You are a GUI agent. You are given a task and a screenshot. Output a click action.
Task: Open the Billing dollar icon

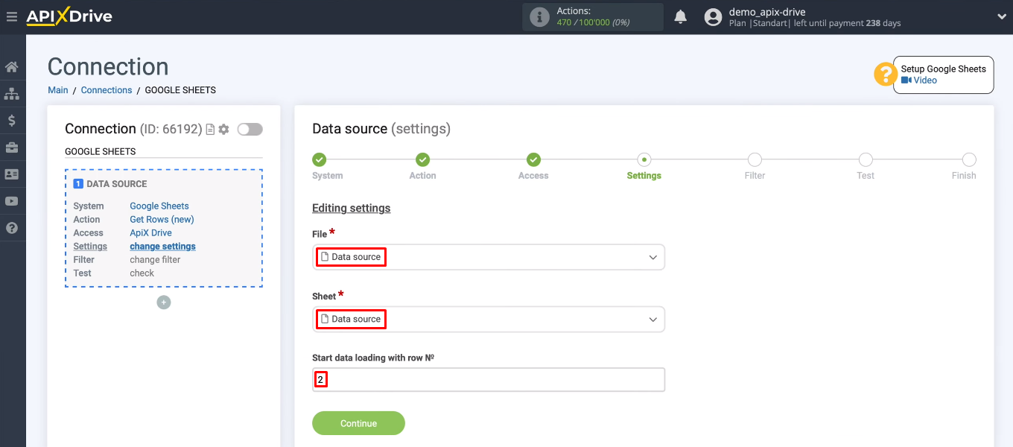pyautogui.click(x=12, y=120)
